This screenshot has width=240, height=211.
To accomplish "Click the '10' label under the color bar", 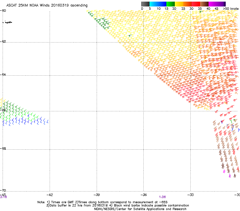I will click(x=159, y=9).
